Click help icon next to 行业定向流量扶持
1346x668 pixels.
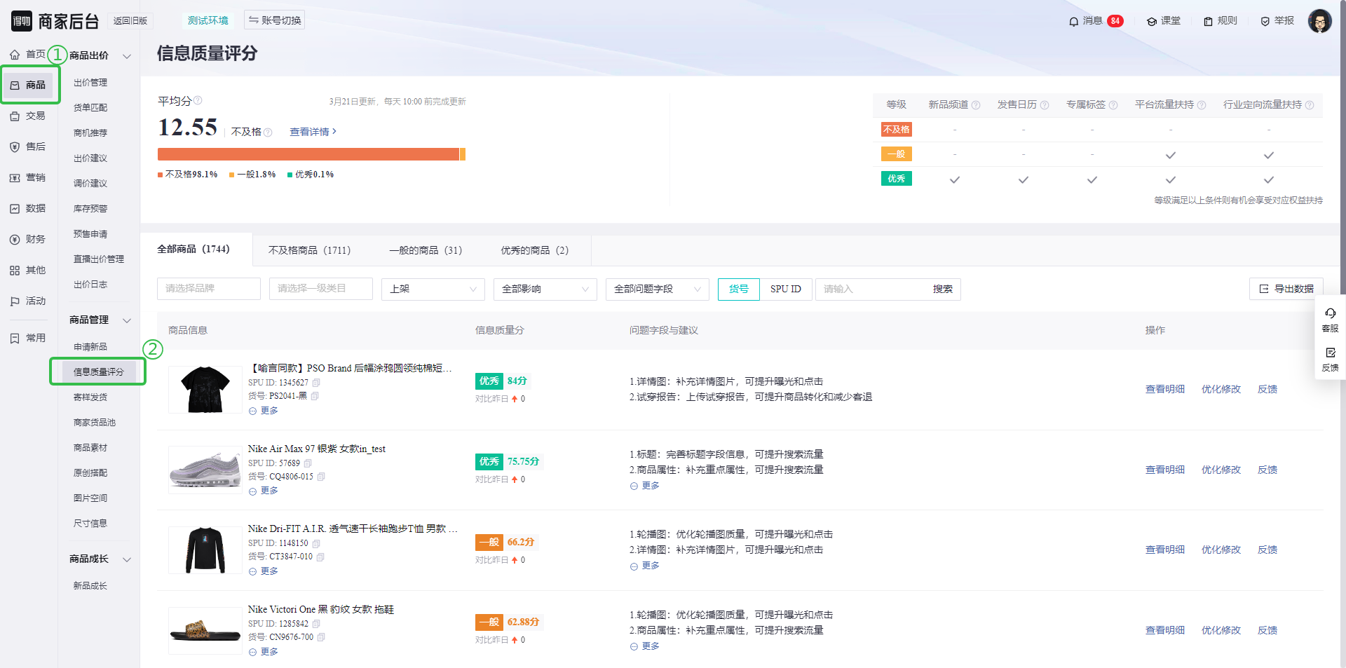[x=1310, y=105]
